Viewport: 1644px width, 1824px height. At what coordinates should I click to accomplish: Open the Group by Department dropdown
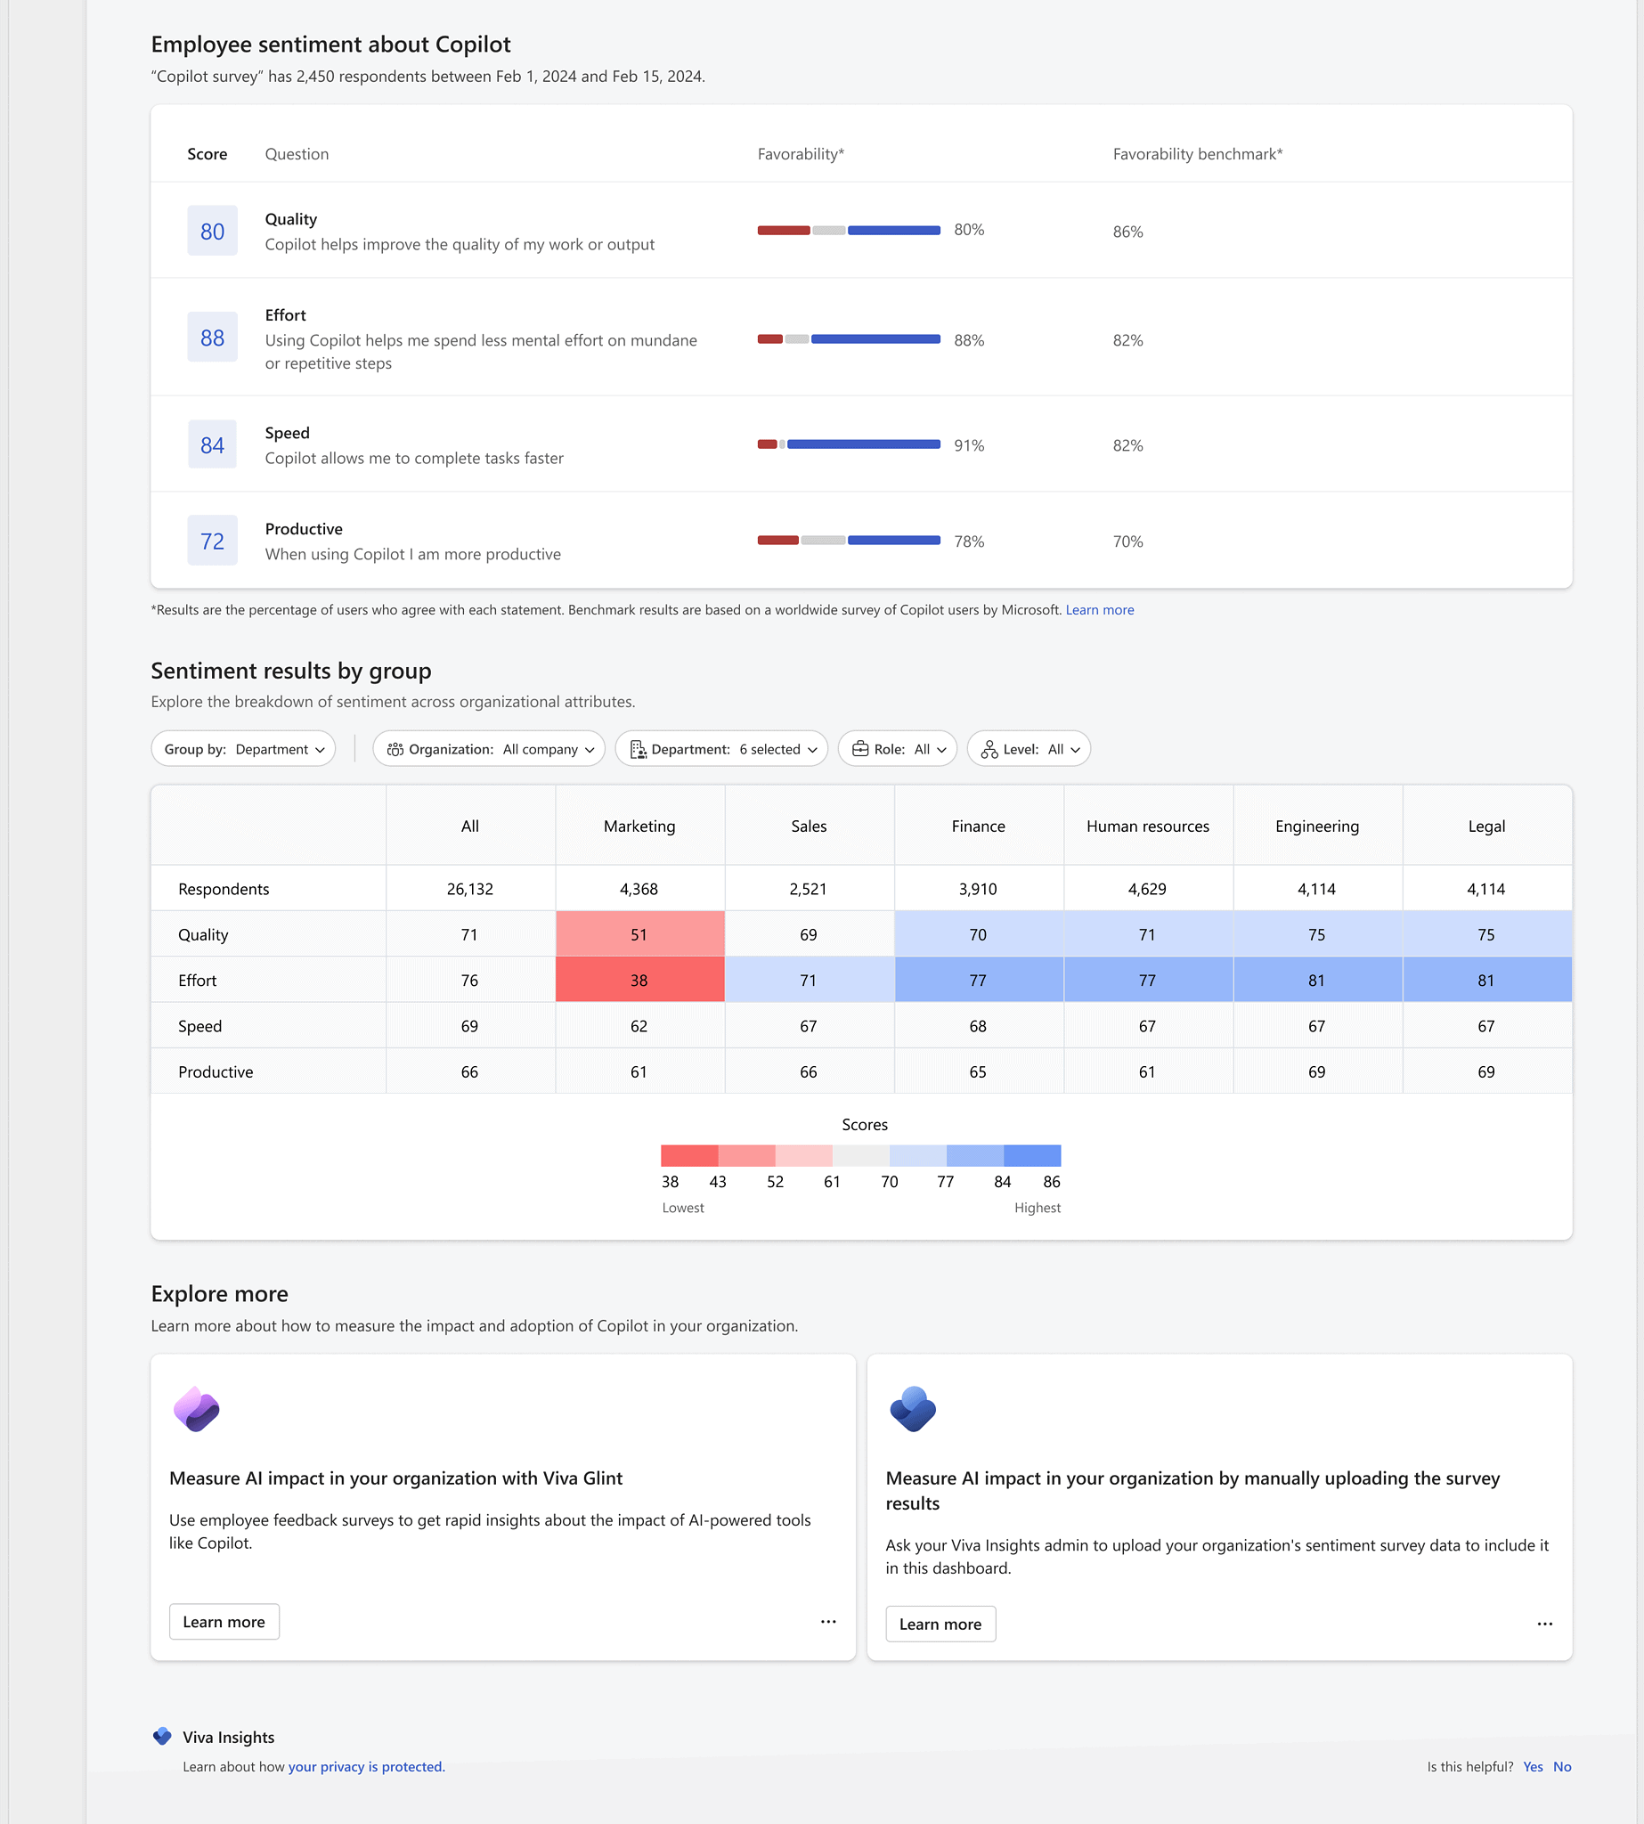pos(242,748)
